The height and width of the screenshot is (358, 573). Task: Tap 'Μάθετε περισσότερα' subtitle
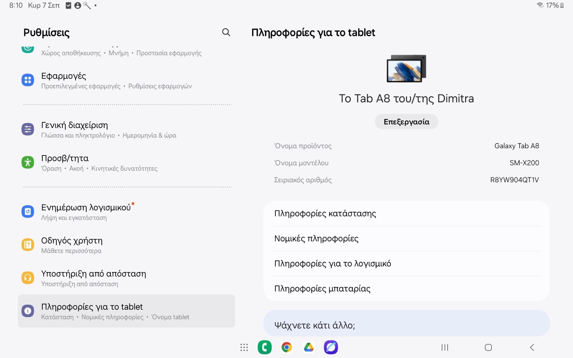click(71, 251)
